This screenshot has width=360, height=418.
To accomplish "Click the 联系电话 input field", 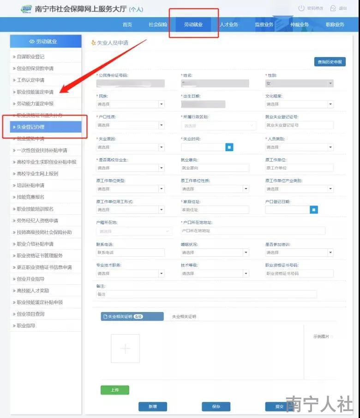I will [x=130, y=253].
